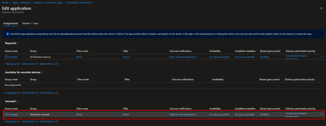Open Wireshark | Properties breadcrumb
Screen dimensions: 326x126
tap(79, 3)
